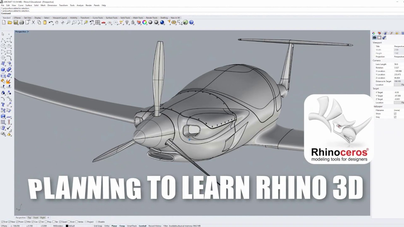Toggle the Int osnap checkbox
Image resolution: width=404 pixels, height=227 pixels.
[x=40, y=222]
